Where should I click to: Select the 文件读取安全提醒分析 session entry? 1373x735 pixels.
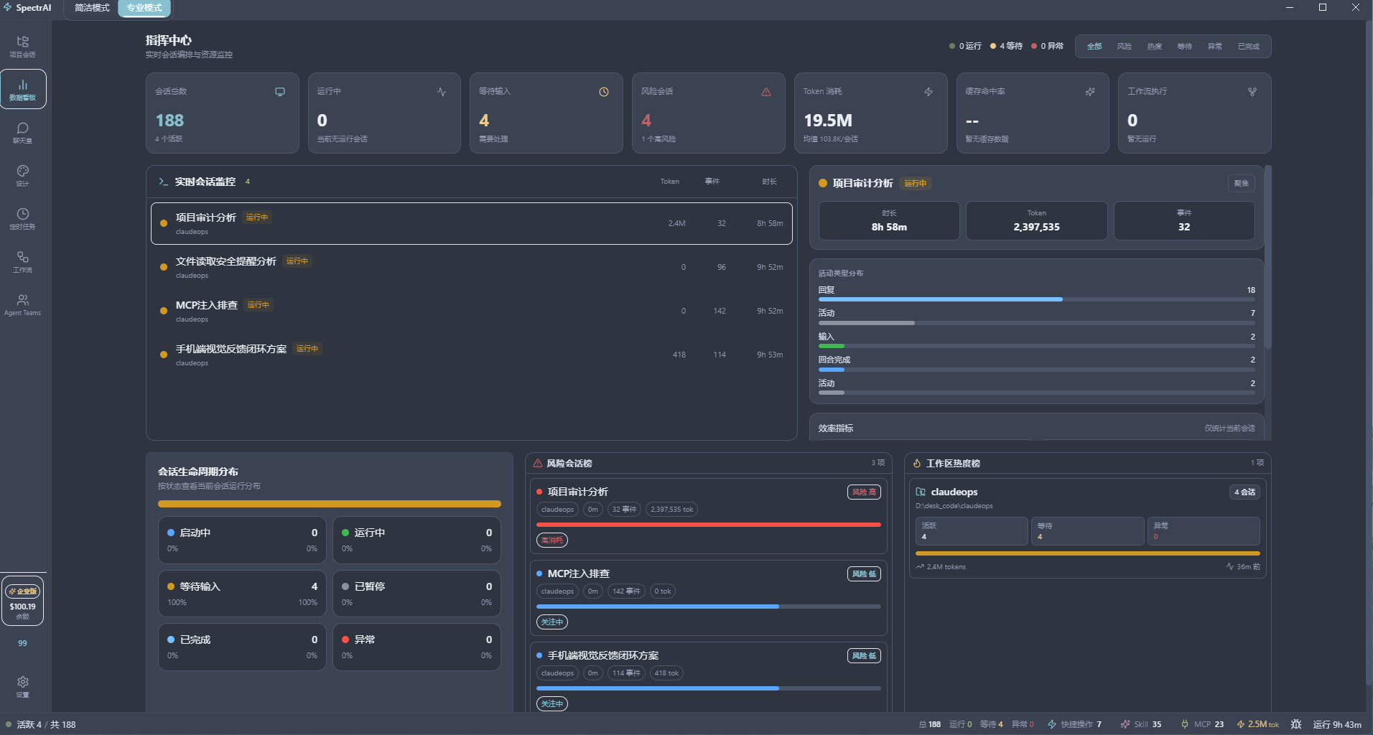pos(470,266)
